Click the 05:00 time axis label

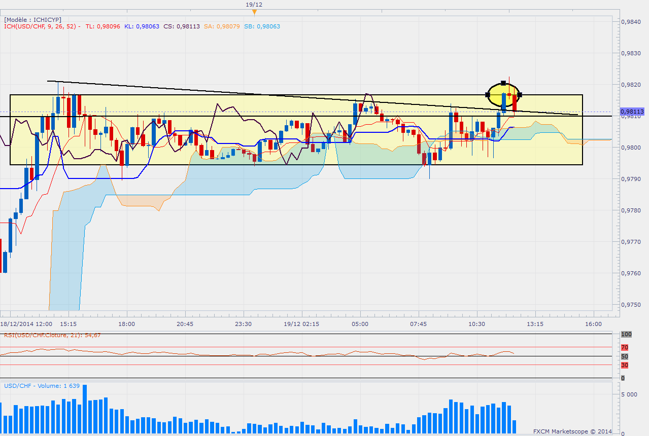360,323
